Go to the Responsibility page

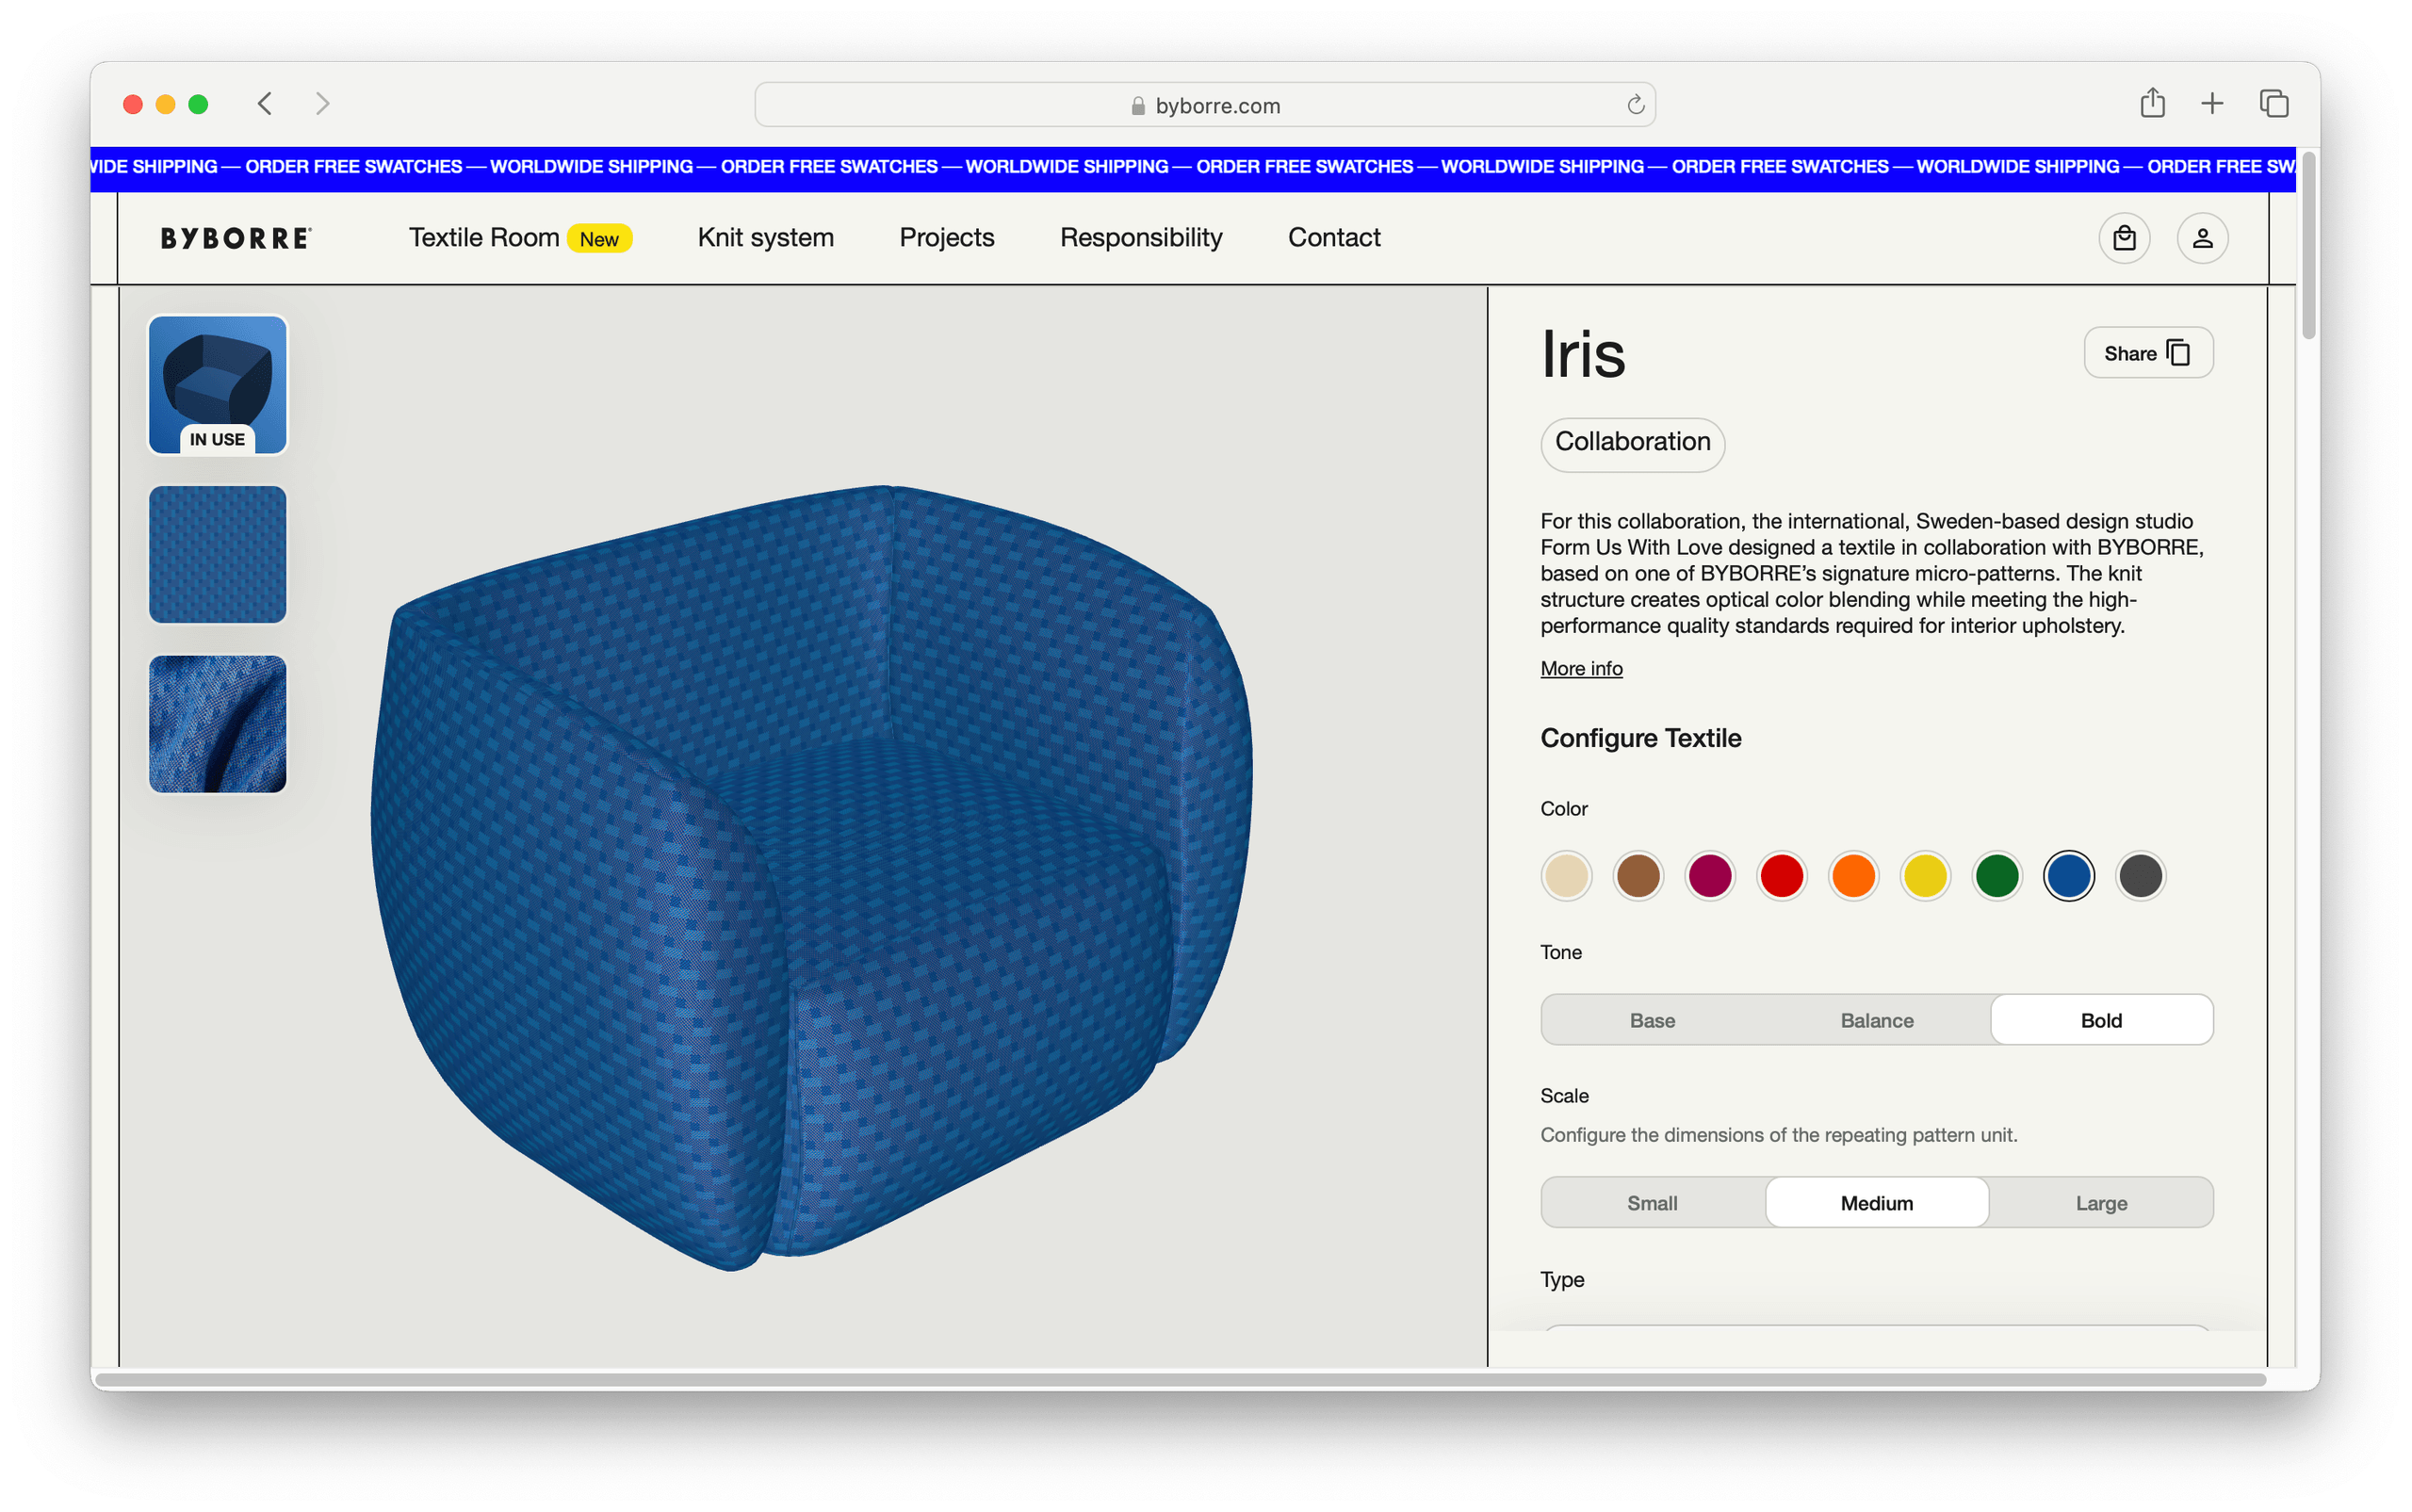coord(1140,238)
